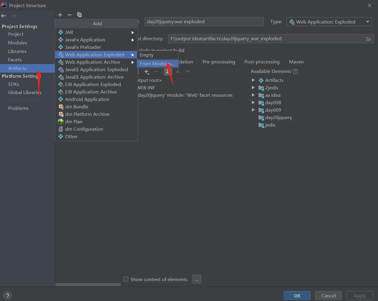Expand the day008 module node

(x=253, y=102)
